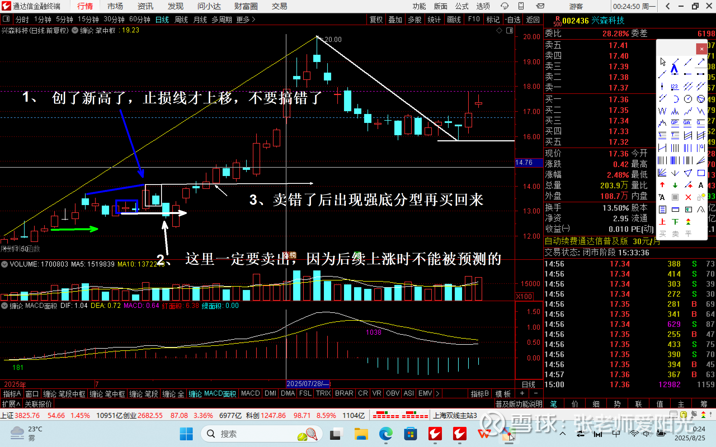
Task: Select the circle drawing tool
Action: click(688, 99)
